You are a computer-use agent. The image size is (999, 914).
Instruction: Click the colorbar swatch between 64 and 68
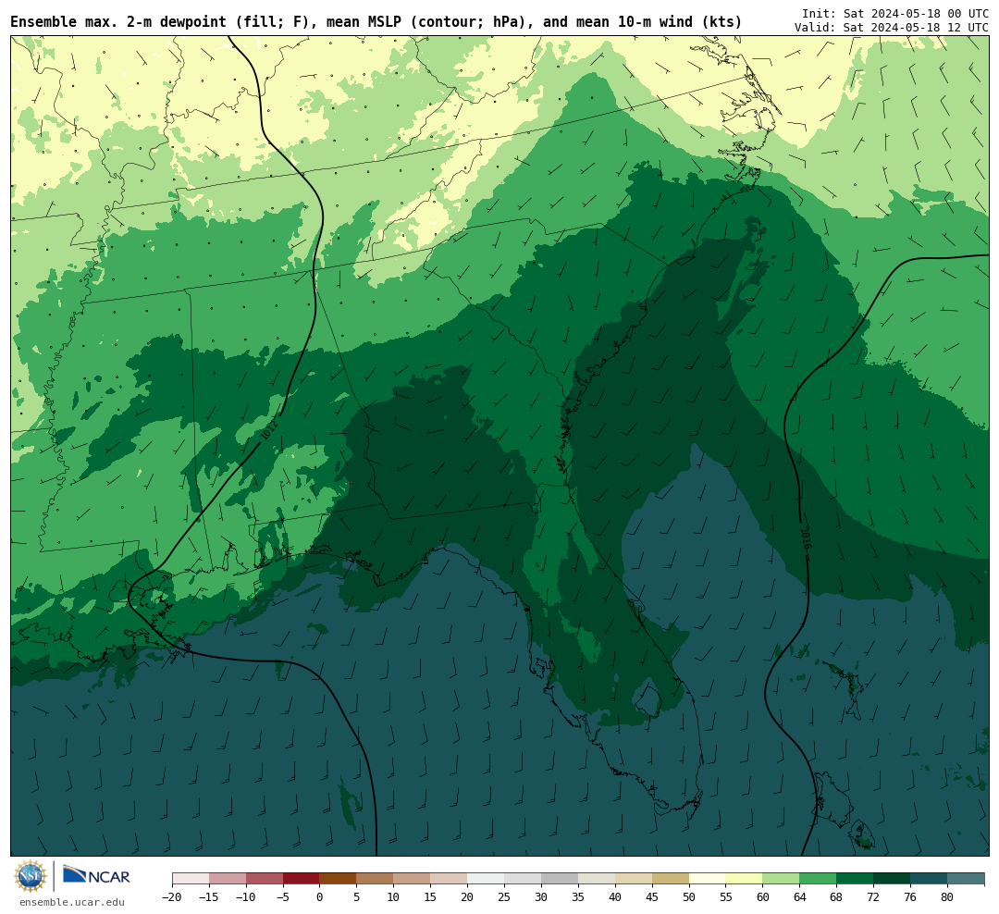click(x=818, y=879)
